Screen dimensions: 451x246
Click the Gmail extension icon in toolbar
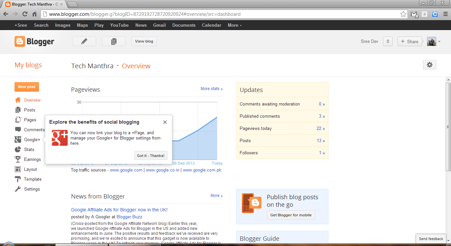coord(414,14)
